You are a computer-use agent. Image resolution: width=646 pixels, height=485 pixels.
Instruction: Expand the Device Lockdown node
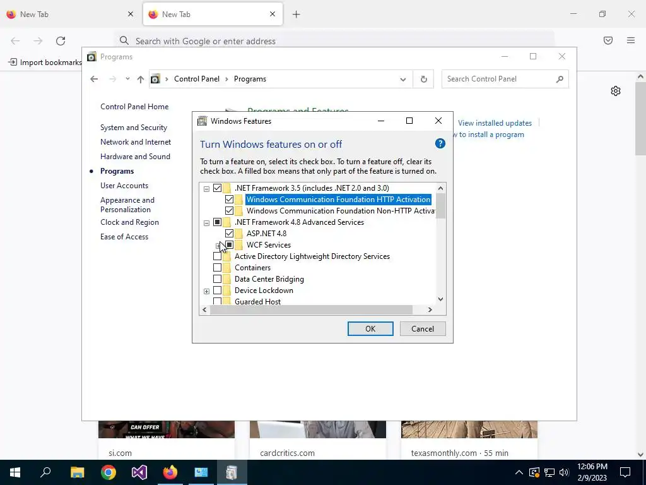pos(206,291)
